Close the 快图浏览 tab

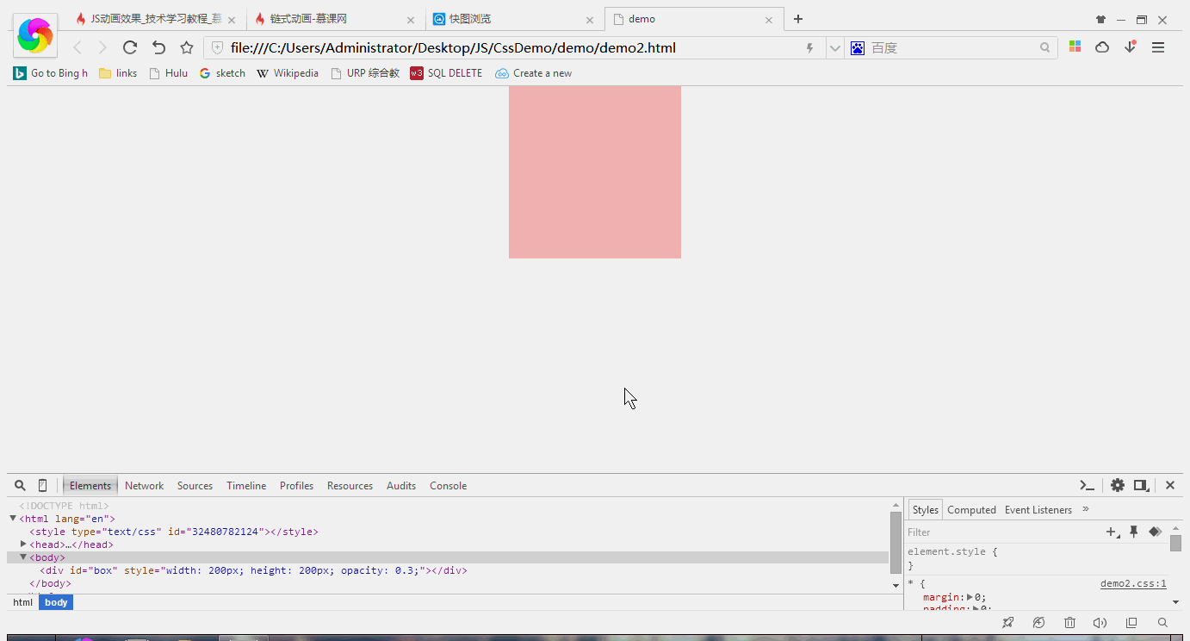tap(590, 20)
